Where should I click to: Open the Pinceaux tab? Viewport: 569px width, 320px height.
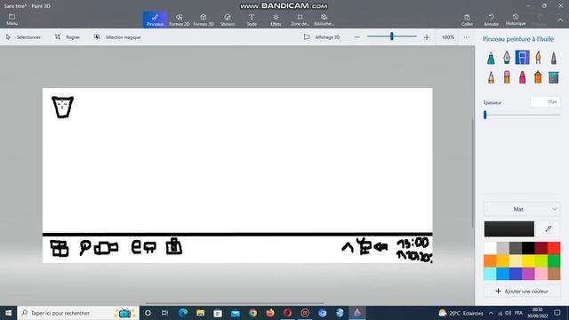(x=155, y=20)
